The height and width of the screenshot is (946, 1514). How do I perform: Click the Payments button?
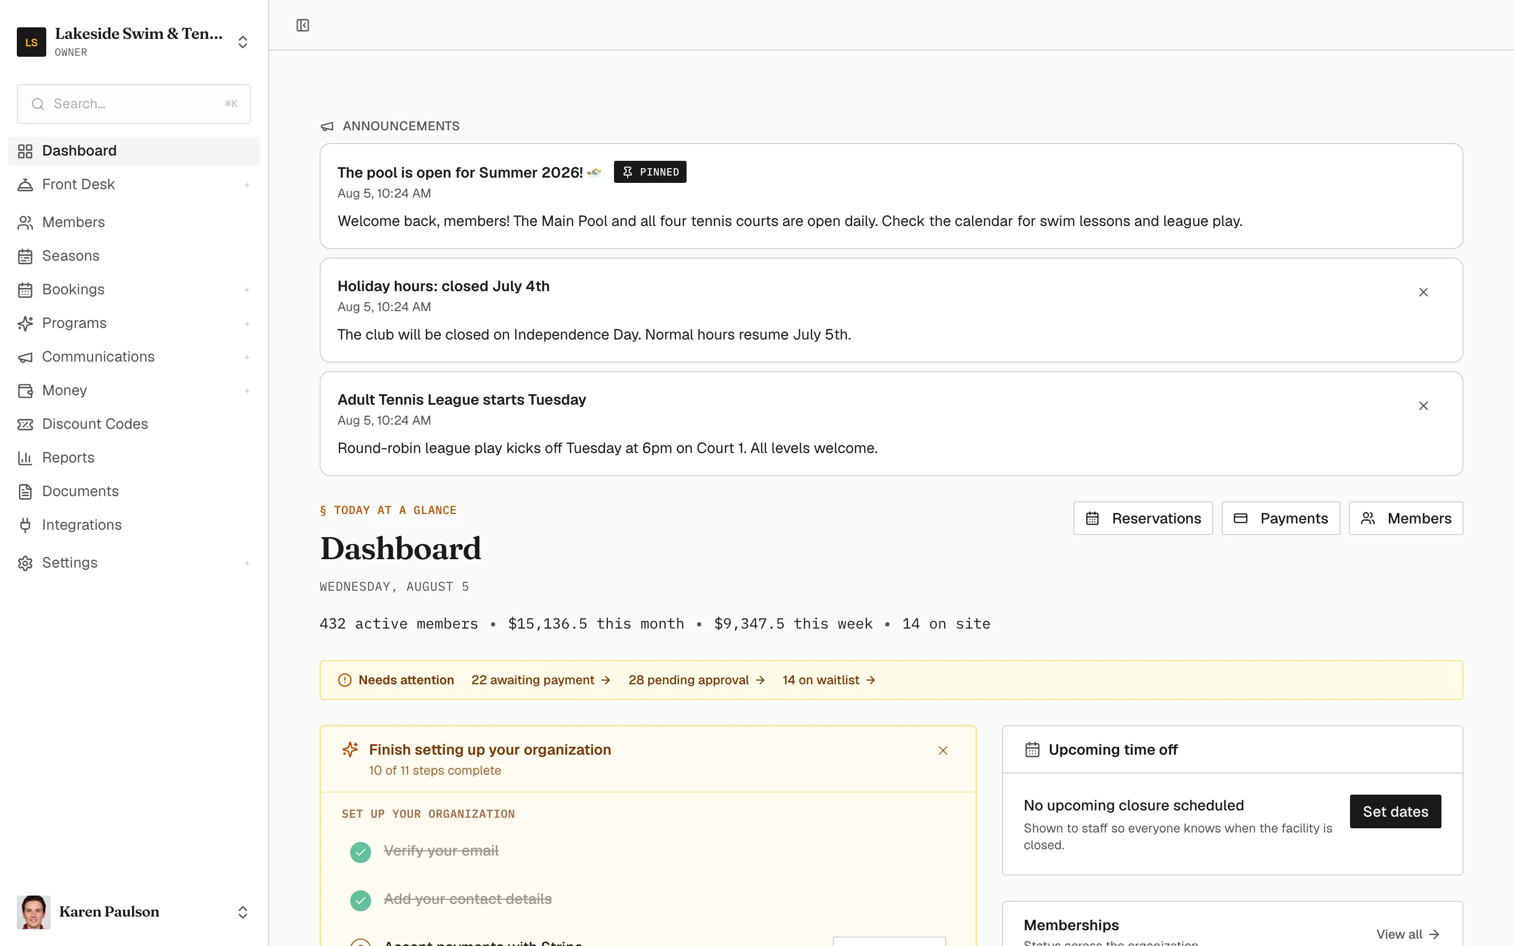coord(1281,518)
